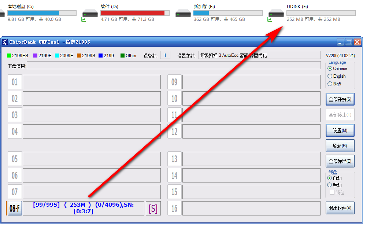
Task: Click the port 08 device info row
Action: [x=84, y=208]
